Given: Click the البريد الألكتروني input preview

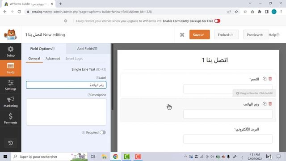Looking at the screenshot, I should coord(228,139).
